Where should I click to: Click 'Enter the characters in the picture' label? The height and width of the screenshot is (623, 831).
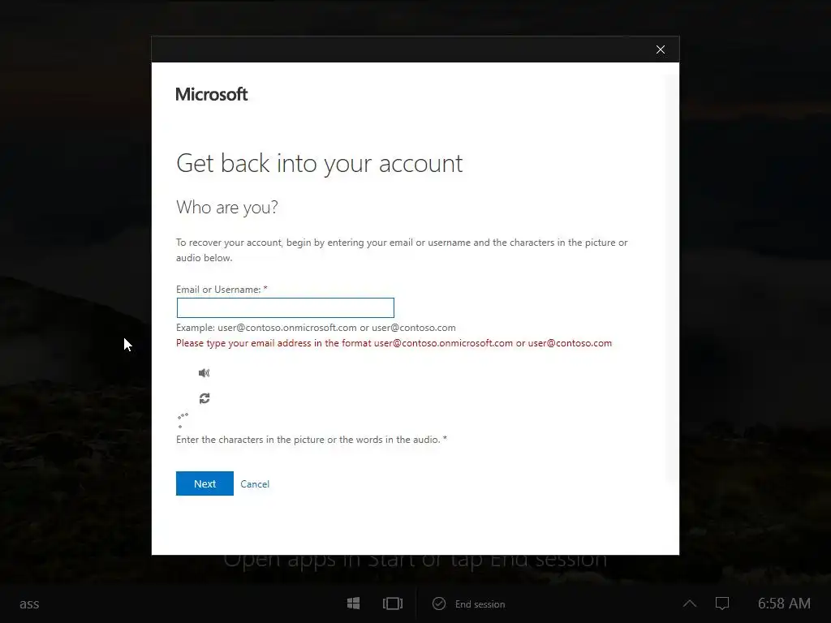point(312,439)
